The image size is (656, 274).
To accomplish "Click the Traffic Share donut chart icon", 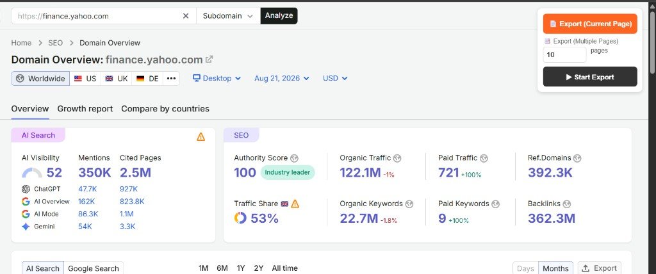I will pyautogui.click(x=241, y=218).
